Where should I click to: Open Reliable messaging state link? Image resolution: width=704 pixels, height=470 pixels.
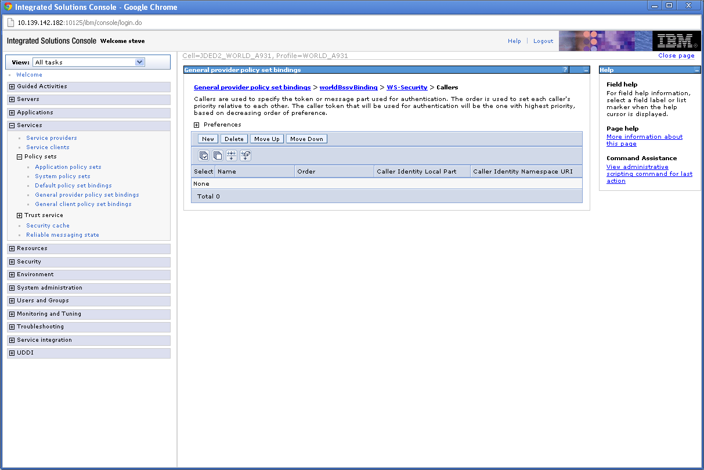[x=63, y=235]
